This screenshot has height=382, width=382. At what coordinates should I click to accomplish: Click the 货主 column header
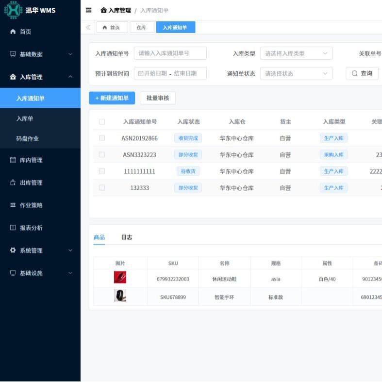click(x=285, y=121)
